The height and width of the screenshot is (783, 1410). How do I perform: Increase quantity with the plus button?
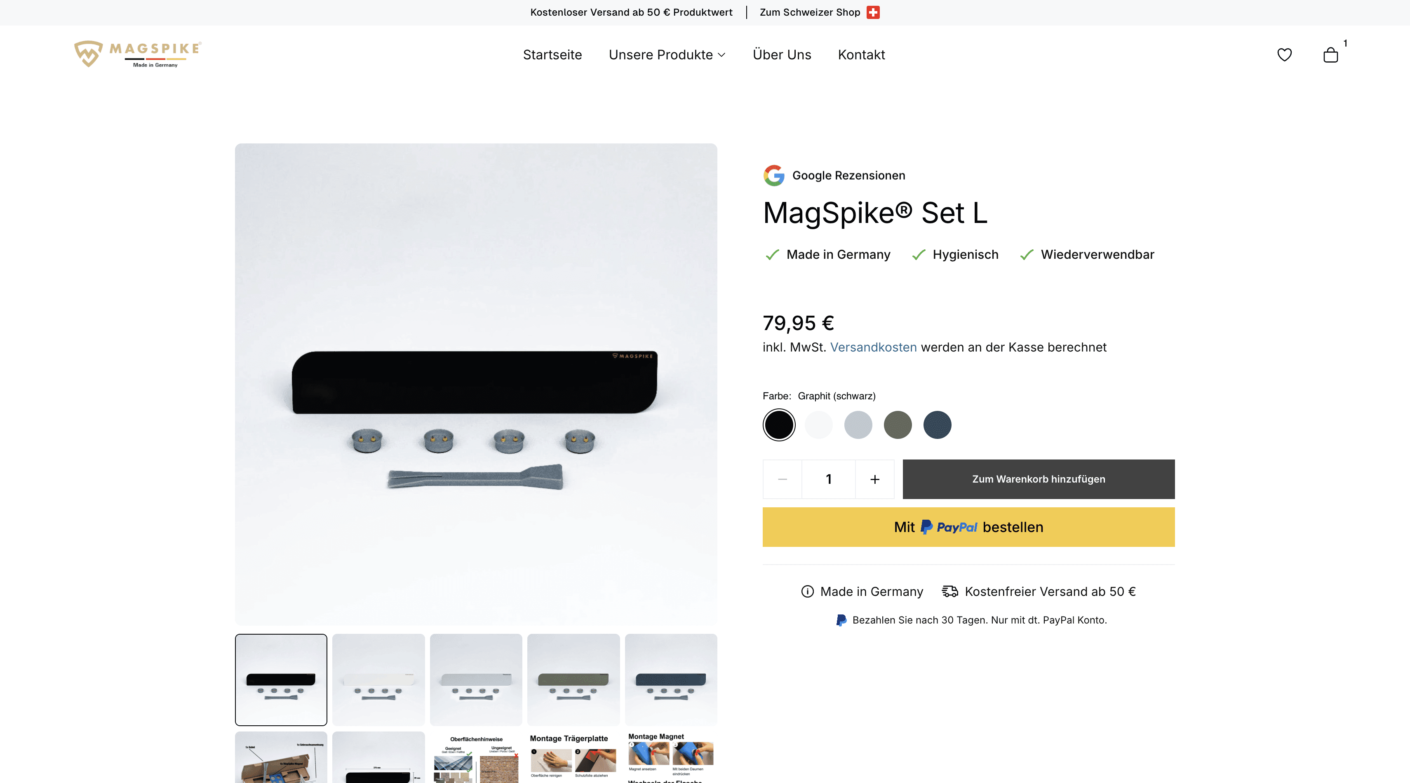(875, 479)
